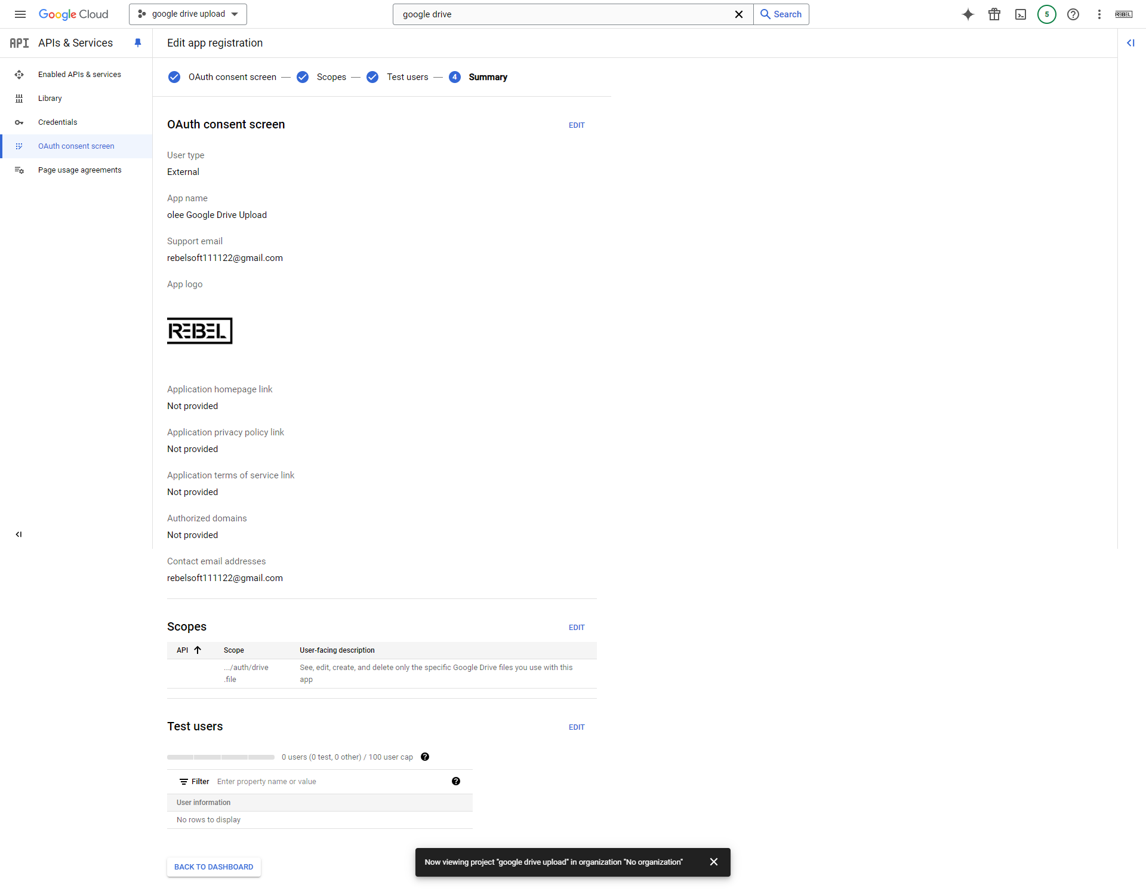The height and width of the screenshot is (891, 1146).
Task: Dismiss the project notification toast
Action: [714, 862]
